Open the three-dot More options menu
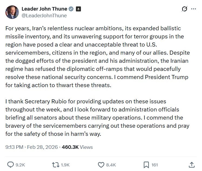The width and height of the screenshot is (202, 171). tap(193, 9)
